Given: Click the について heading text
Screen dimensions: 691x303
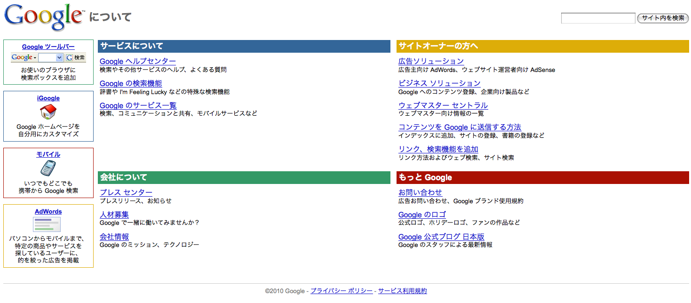Looking at the screenshot, I should [x=110, y=17].
